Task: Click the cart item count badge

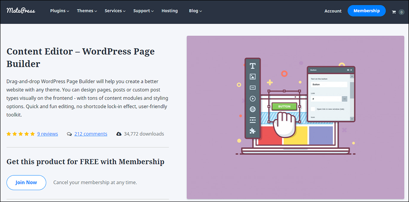Action: 402,12
